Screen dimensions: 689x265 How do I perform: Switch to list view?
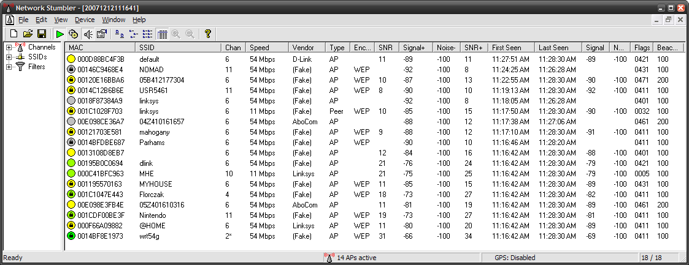[148, 34]
